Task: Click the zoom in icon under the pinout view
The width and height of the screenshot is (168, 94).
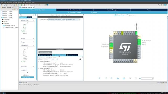Action: pos(99,78)
